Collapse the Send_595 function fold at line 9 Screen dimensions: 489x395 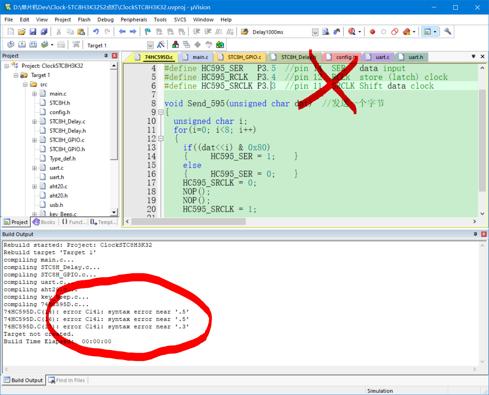point(161,112)
